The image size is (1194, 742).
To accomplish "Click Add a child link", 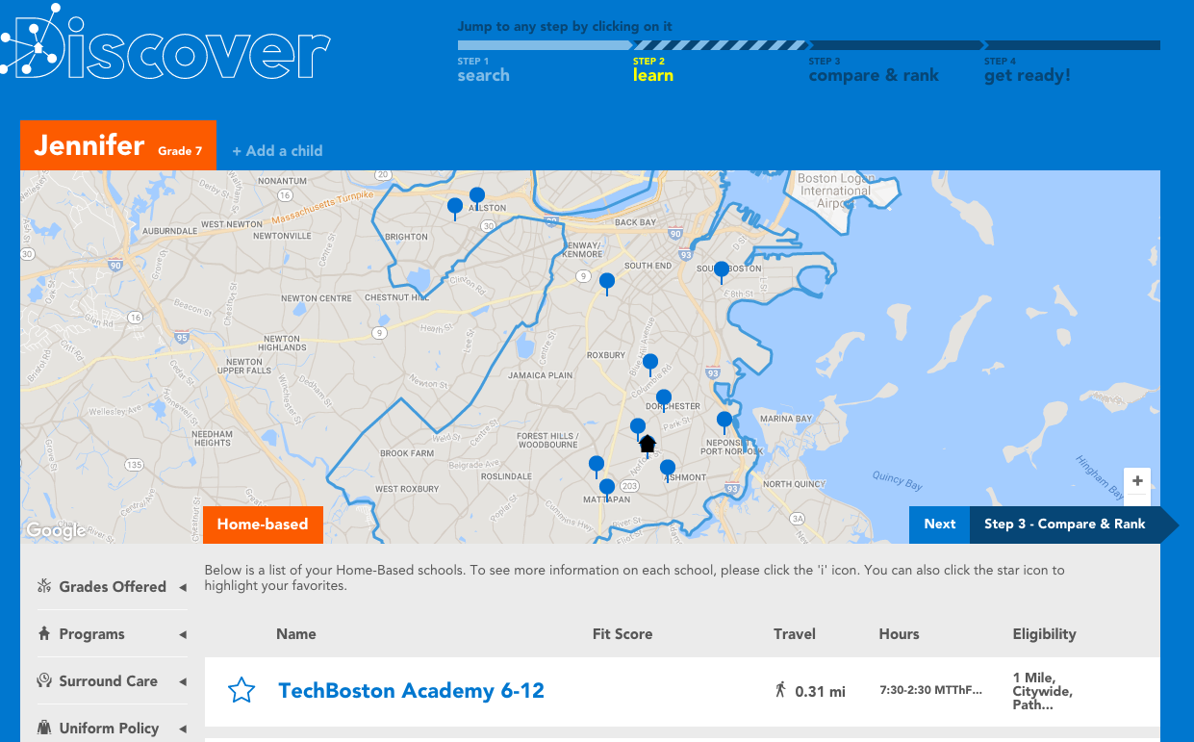I will tap(277, 151).
